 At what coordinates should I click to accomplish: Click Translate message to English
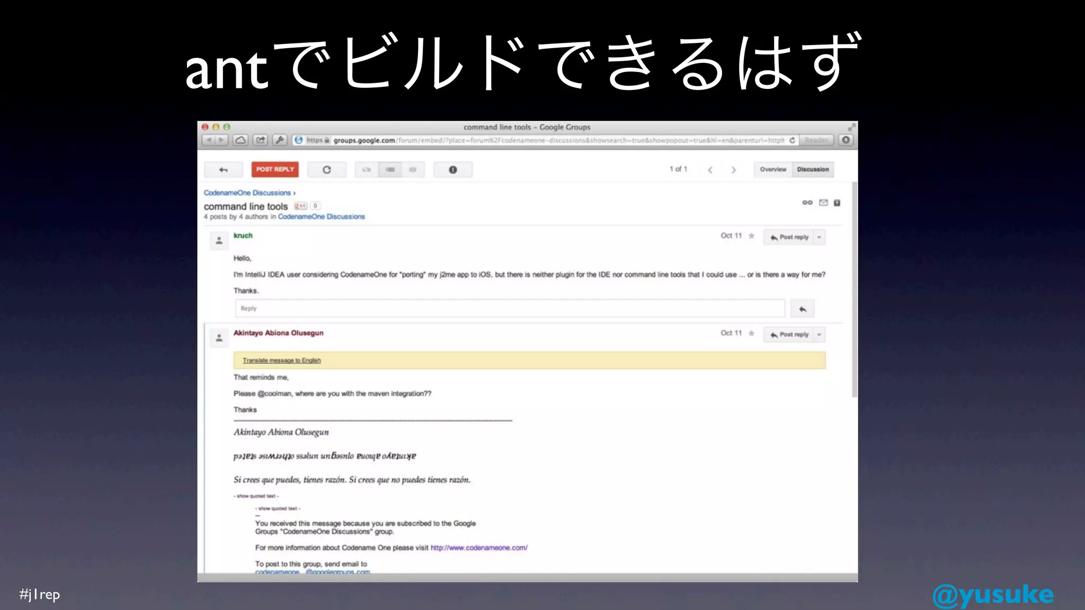(x=282, y=361)
